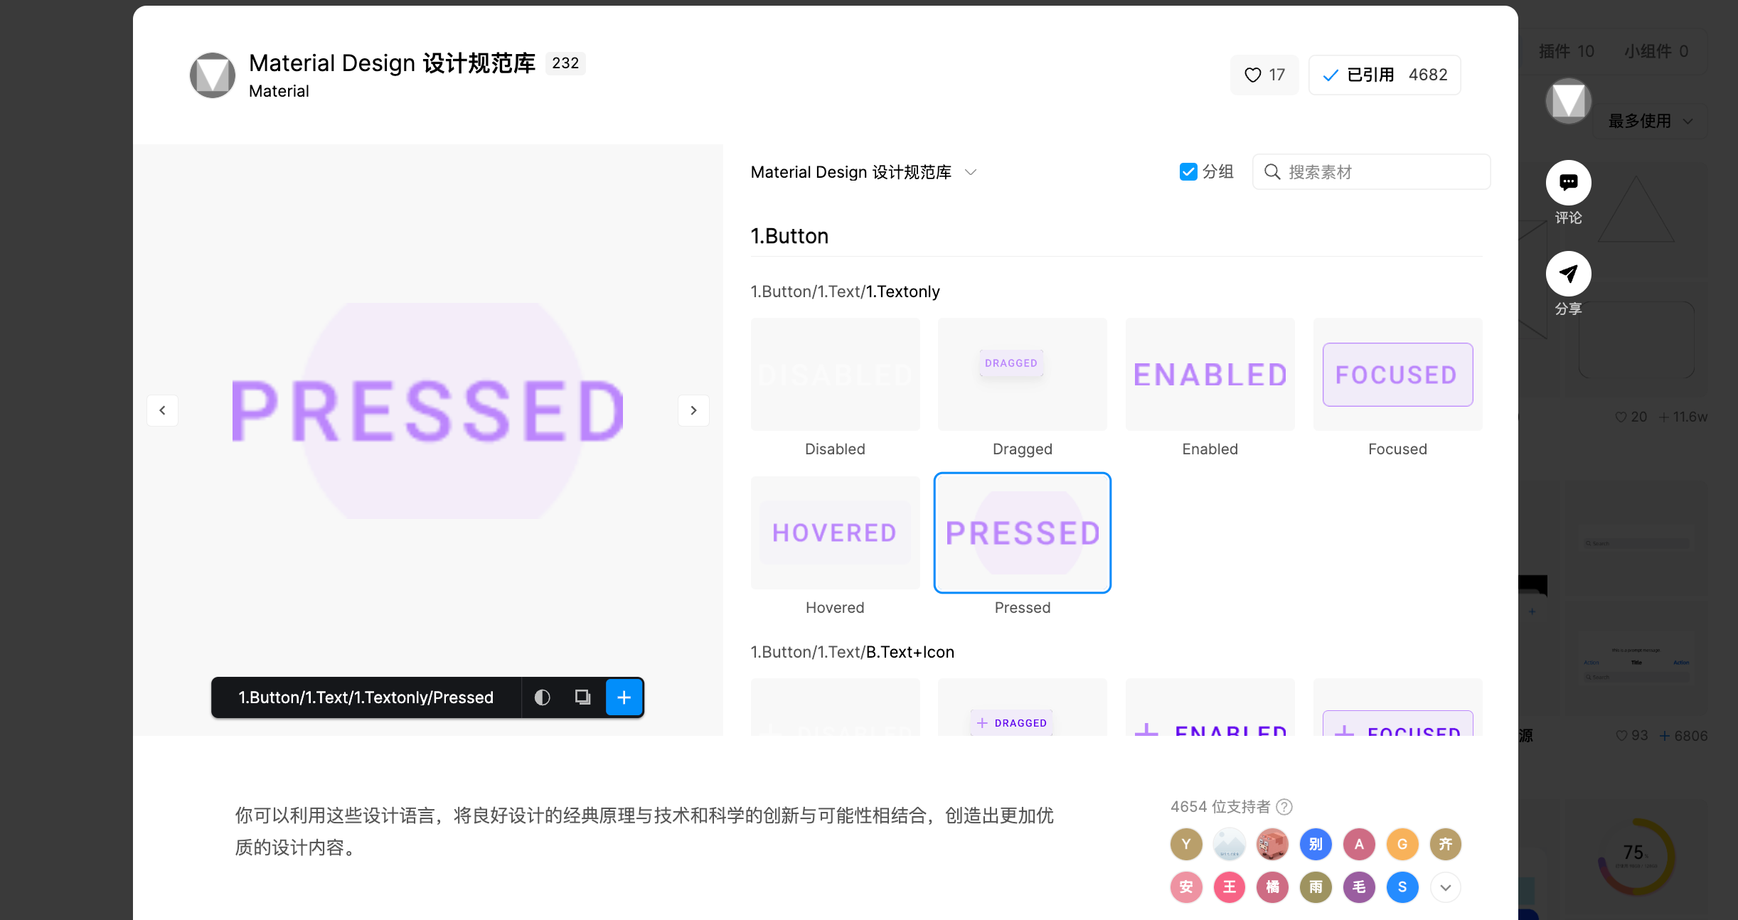The width and height of the screenshot is (1738, 920).
Task: Select the Text+Icon Dragged thumbnail
Action: click(1022, 707)
